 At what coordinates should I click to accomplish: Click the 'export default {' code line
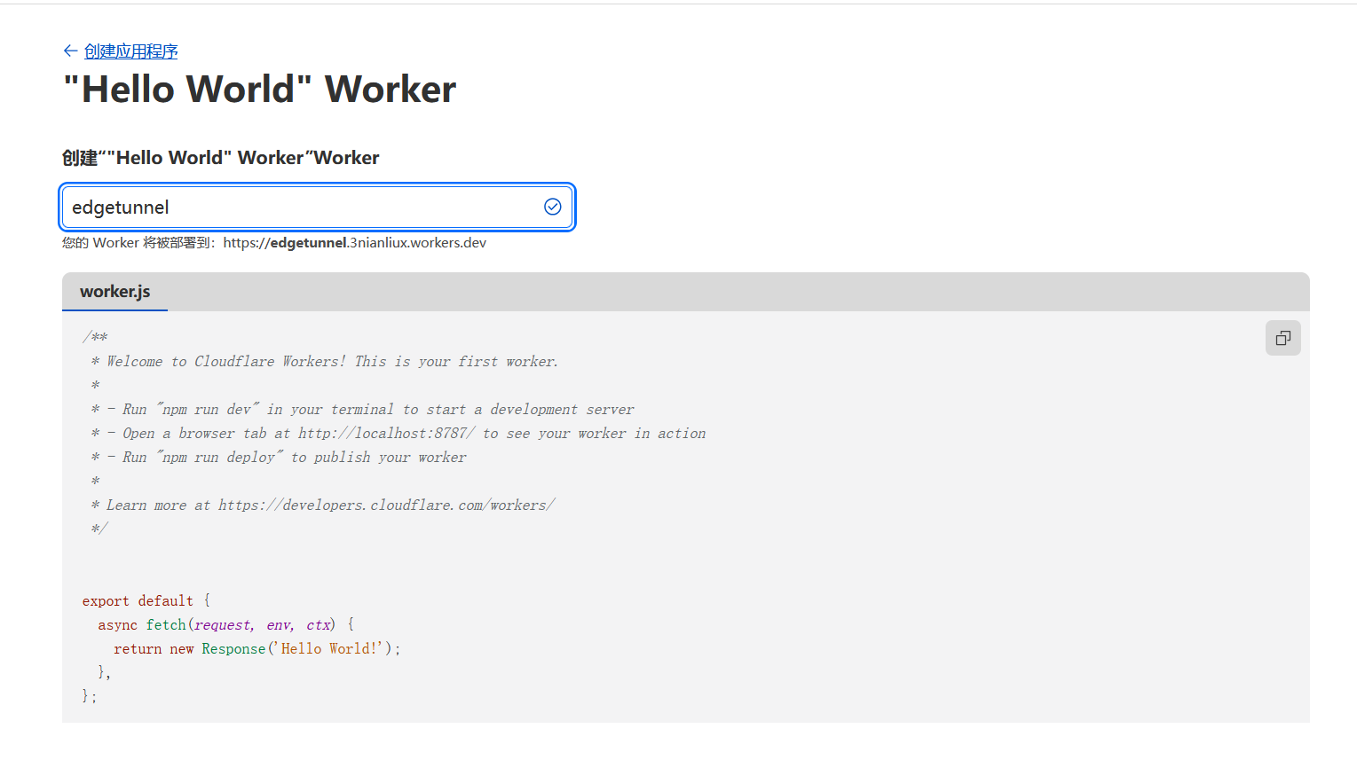(146, 600)
